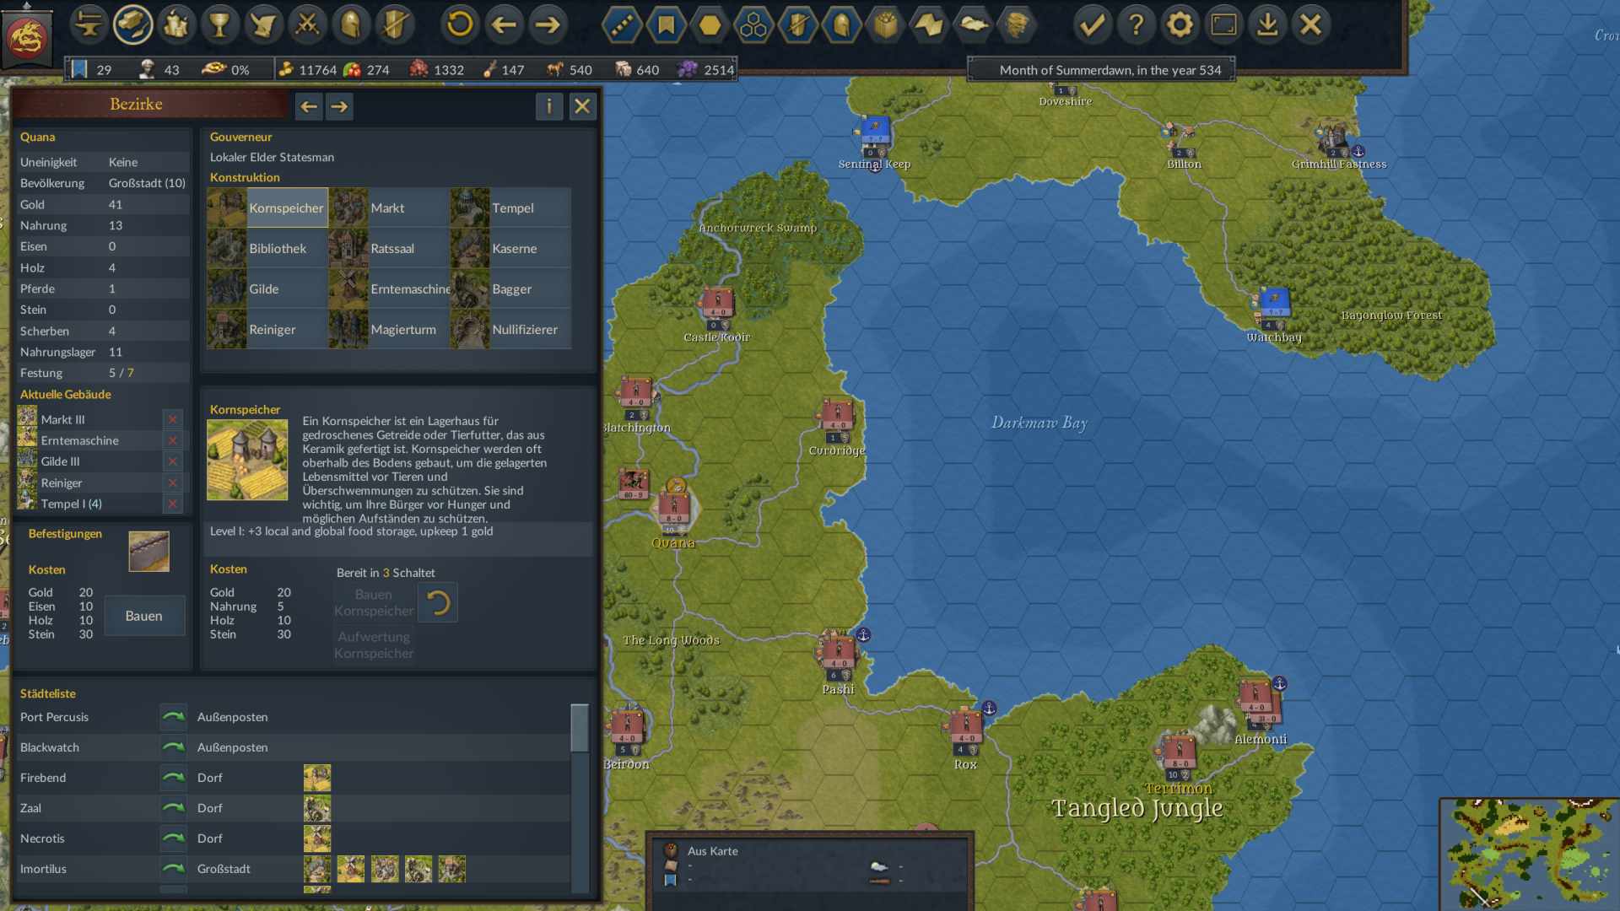
Task: Toggle the three-hexagon cluster overlay
Action: coord(753,24)
